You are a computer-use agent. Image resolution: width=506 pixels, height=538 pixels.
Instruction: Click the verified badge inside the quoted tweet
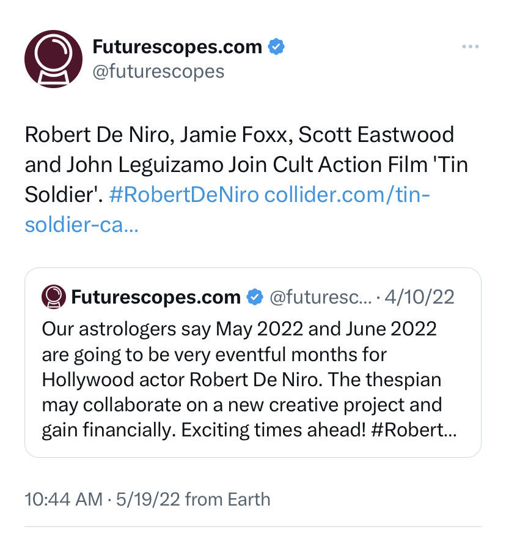pos(255,297)
